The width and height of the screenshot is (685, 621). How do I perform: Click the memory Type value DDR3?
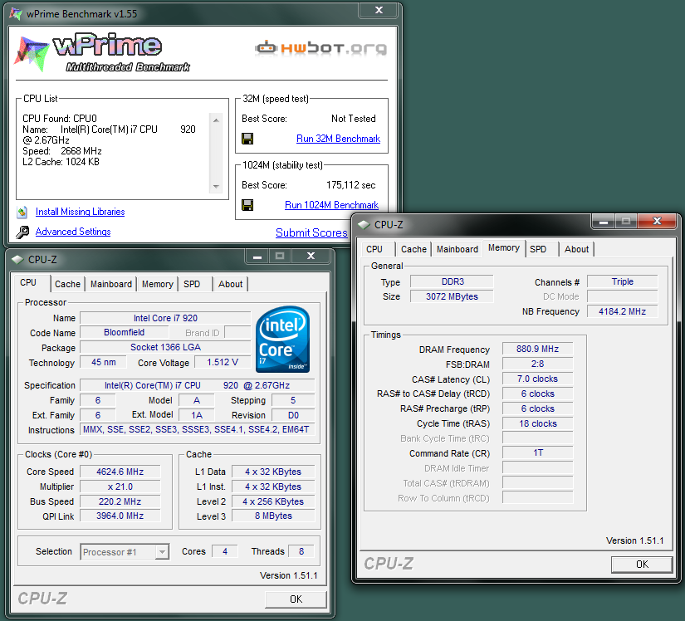pyautogui.click(x=453, y=282)
